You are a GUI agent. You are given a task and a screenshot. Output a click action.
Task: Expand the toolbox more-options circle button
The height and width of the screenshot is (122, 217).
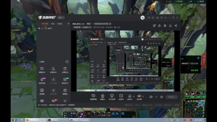[x=67, y=62]
